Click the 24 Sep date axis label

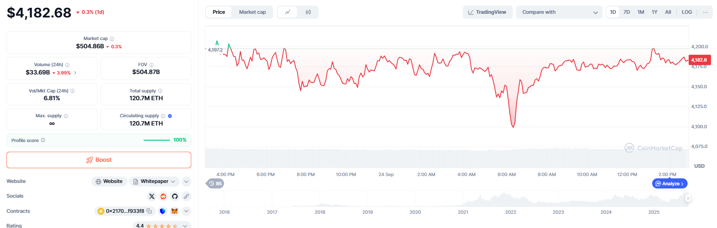[x=386, y=175]
